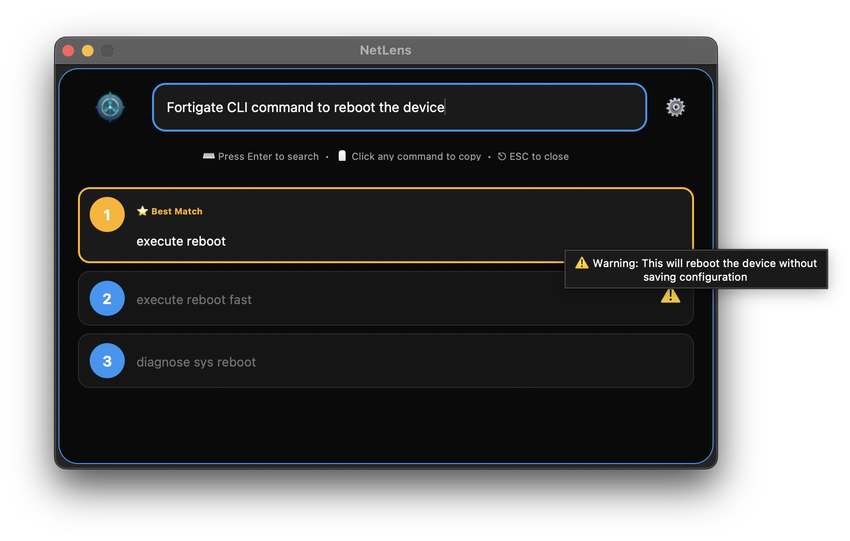Image resolution: width=850 pixels, height=541 pixels.
Task: Copy the 'diagnose sys reboot' command
Action: [196, 362]
